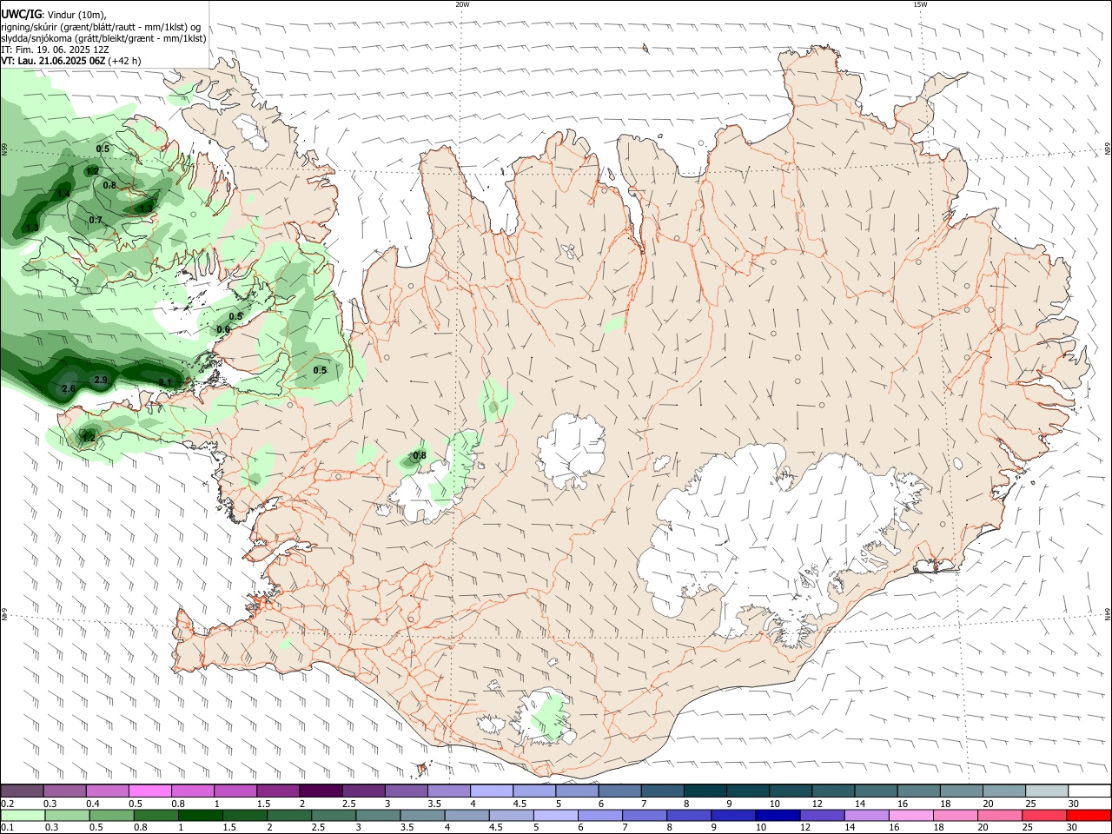Click the 'IT: Fim. 19. 06. 2025 12Z' line
This screenshot has width=1112, height=834.
click(x=55, y=50)
